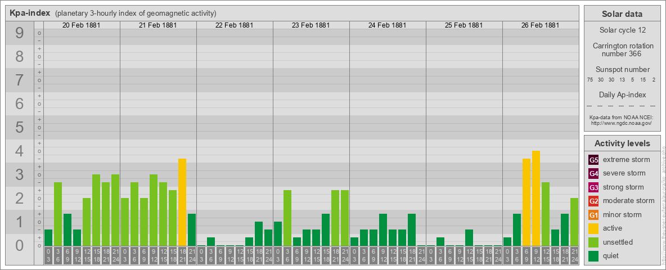Select the '26 Feb 1881' date header
This screenshot has width=666, height=270.
[x=540, y=25]
